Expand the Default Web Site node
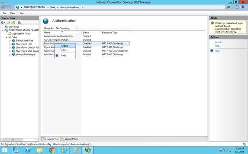Image resolution: width=248 pixels, height=154 pixels. coord(10,41)
